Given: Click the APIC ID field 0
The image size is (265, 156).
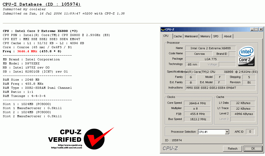Looking at the screenshot, I should pos(250,132).
